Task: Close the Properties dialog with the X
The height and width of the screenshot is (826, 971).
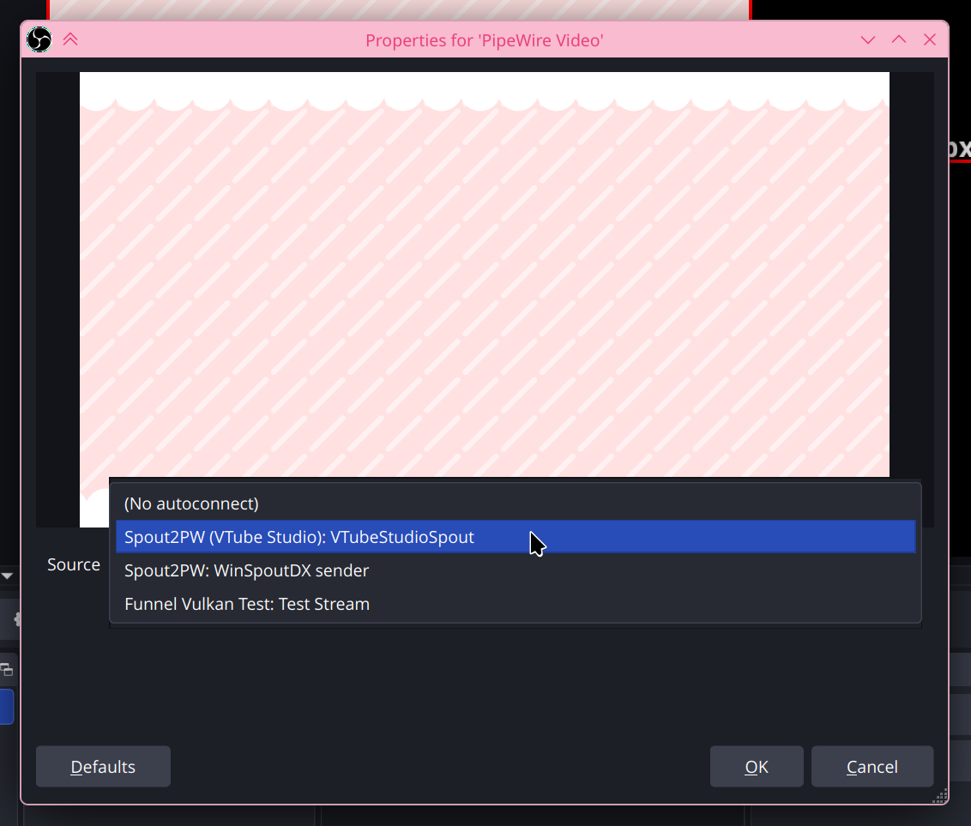Action: (929, 40)
